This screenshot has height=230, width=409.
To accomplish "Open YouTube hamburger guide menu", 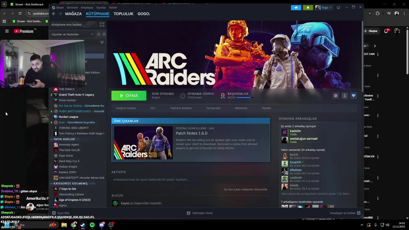I will pos(7,31).
